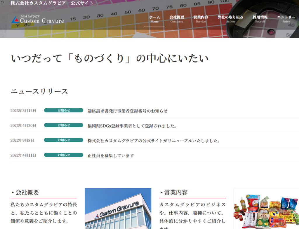Open 営業内容 Service in the navigation
The height and width of the screenshot is (229, 299).
(201, 19)
